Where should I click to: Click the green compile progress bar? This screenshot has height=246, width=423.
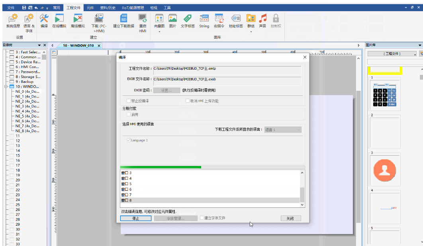[161, 167]
